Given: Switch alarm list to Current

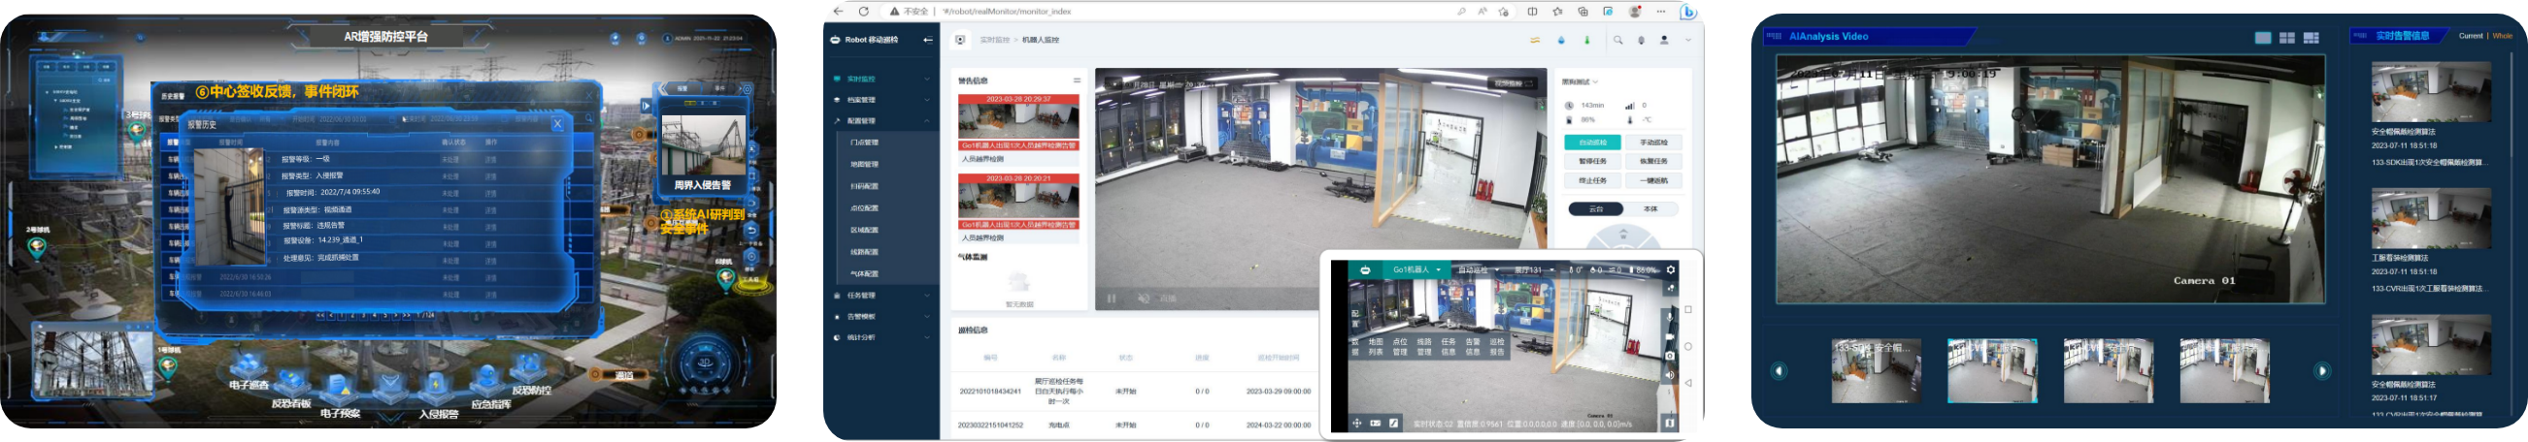Looking at the screenshot, I should 2470,36.
